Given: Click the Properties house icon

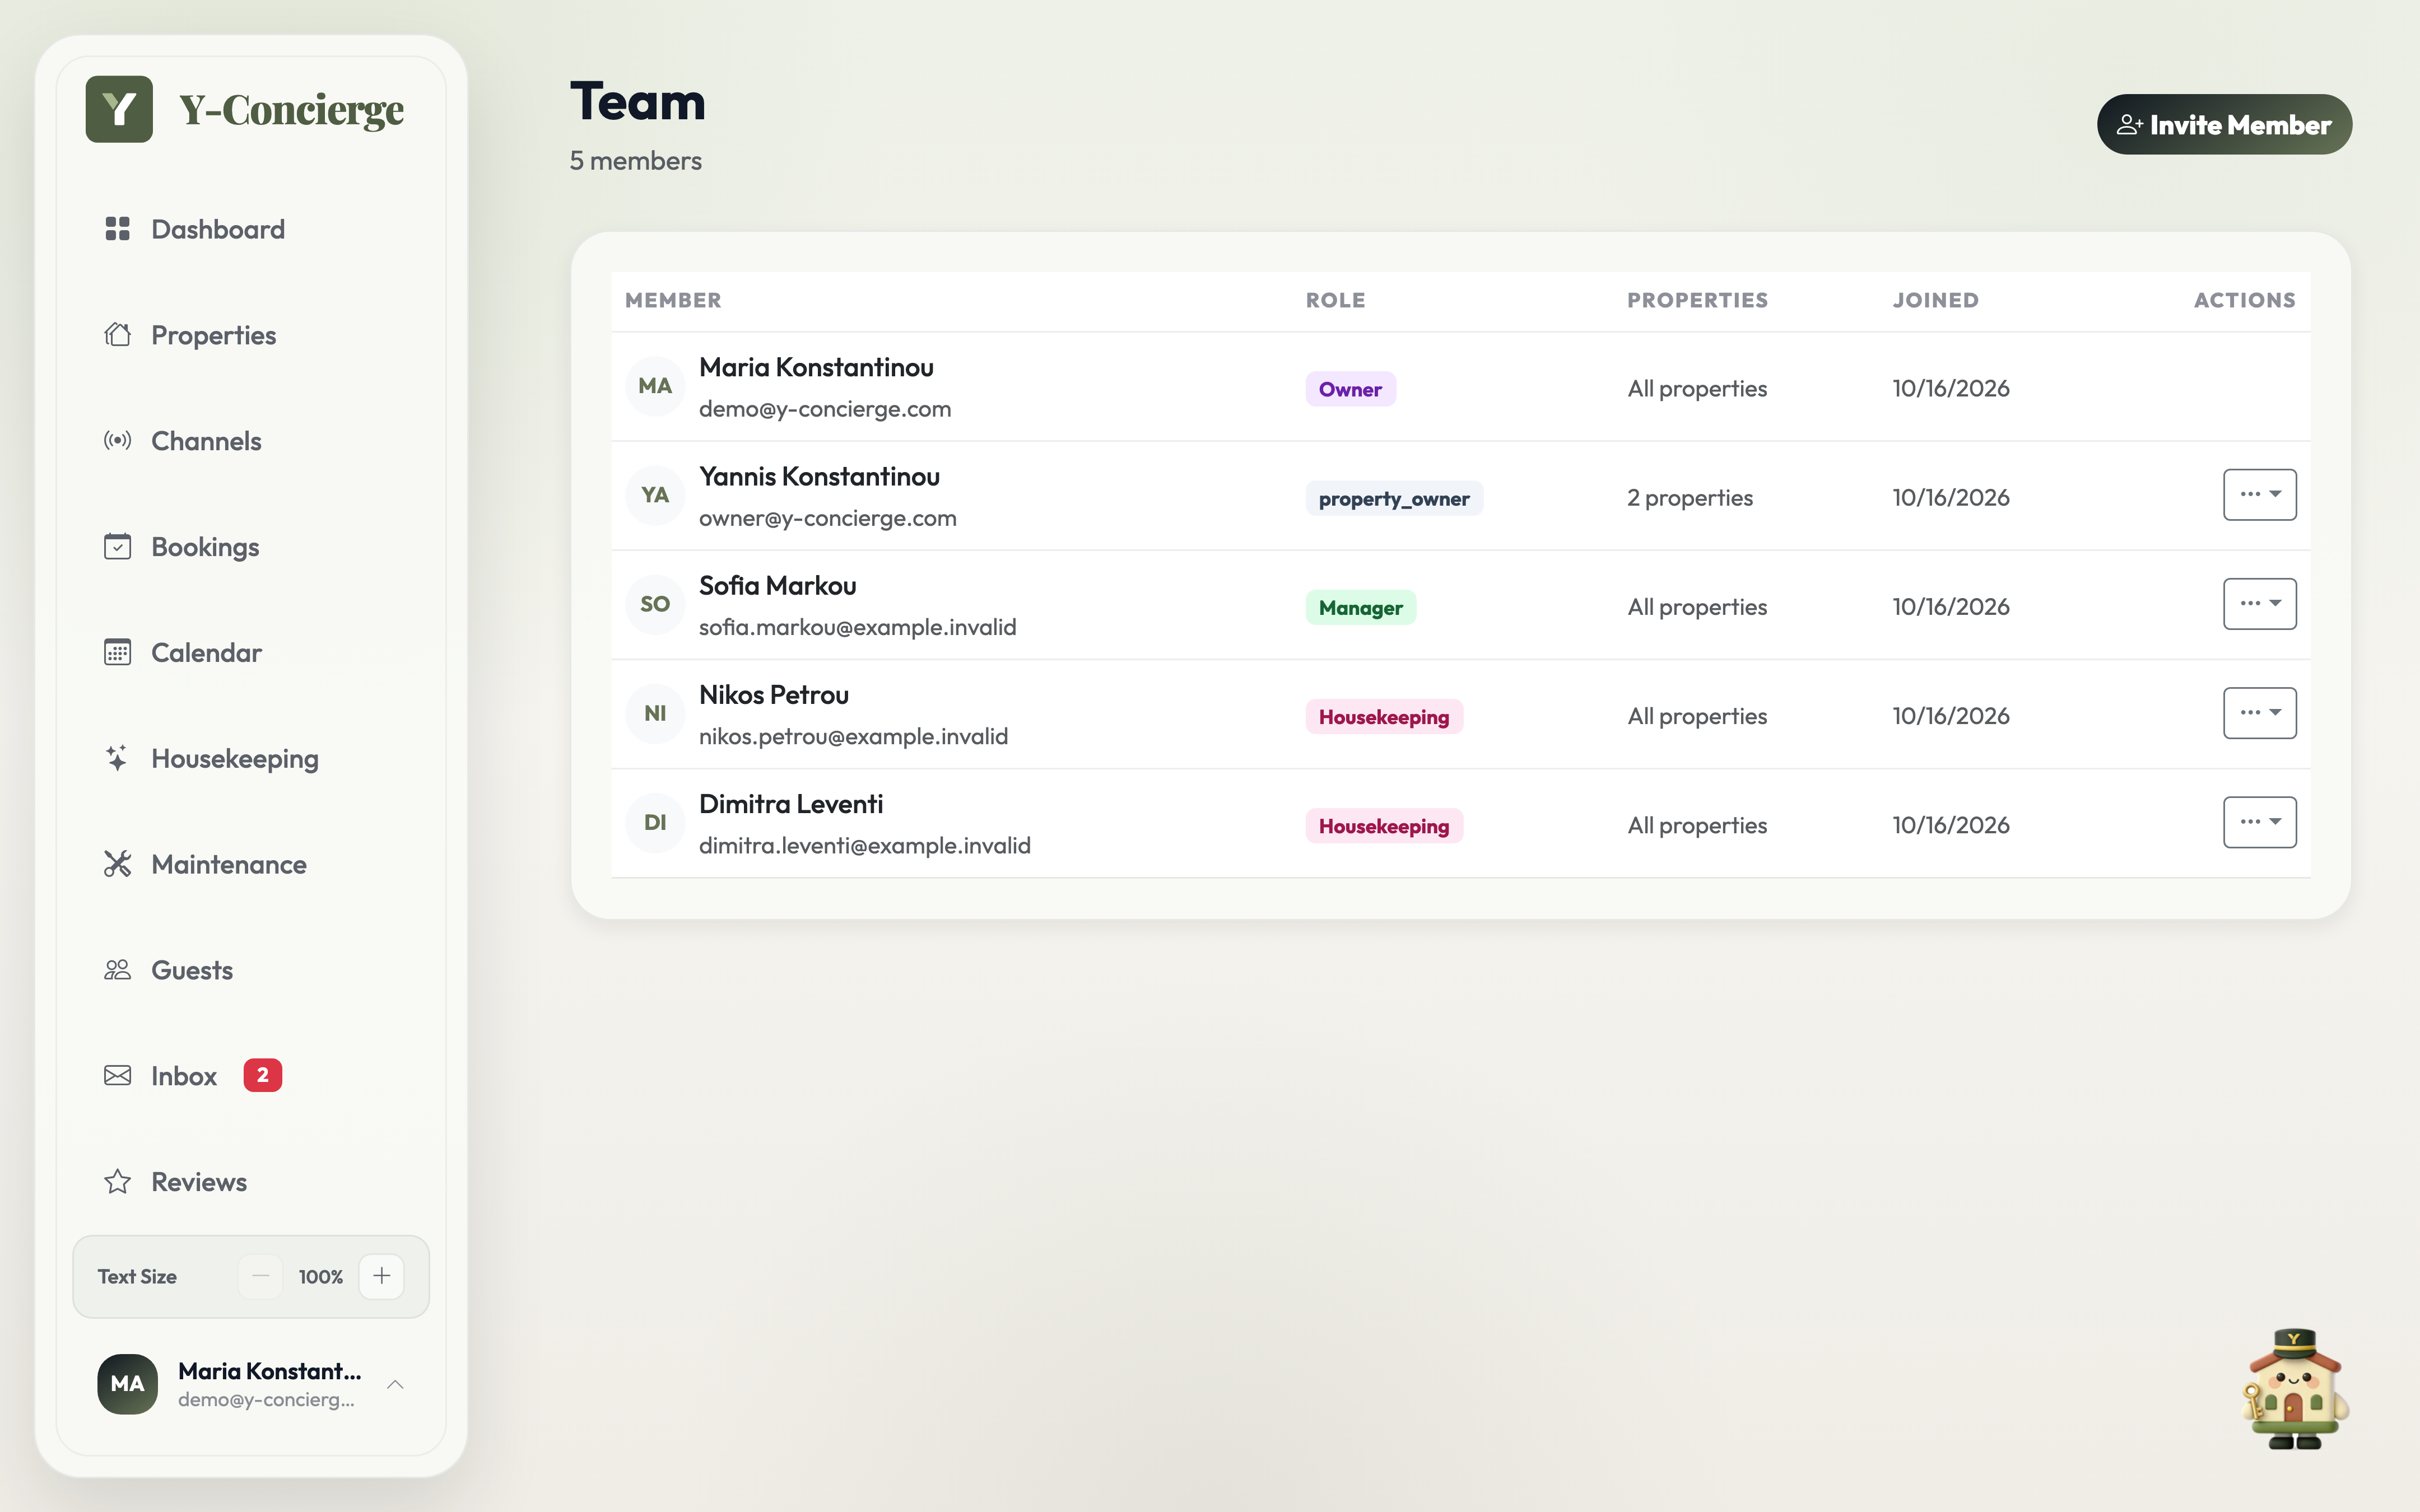Looking at the screenshot, I should tap(118, 335).
